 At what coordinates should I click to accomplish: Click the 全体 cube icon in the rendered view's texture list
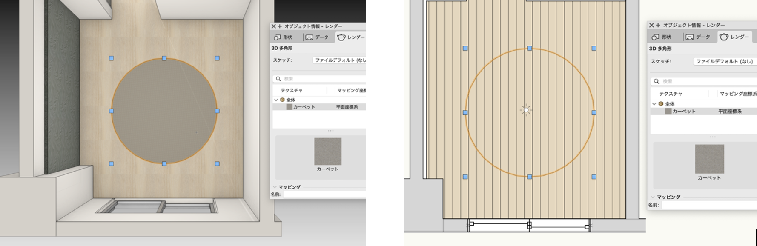click(282, 100)
